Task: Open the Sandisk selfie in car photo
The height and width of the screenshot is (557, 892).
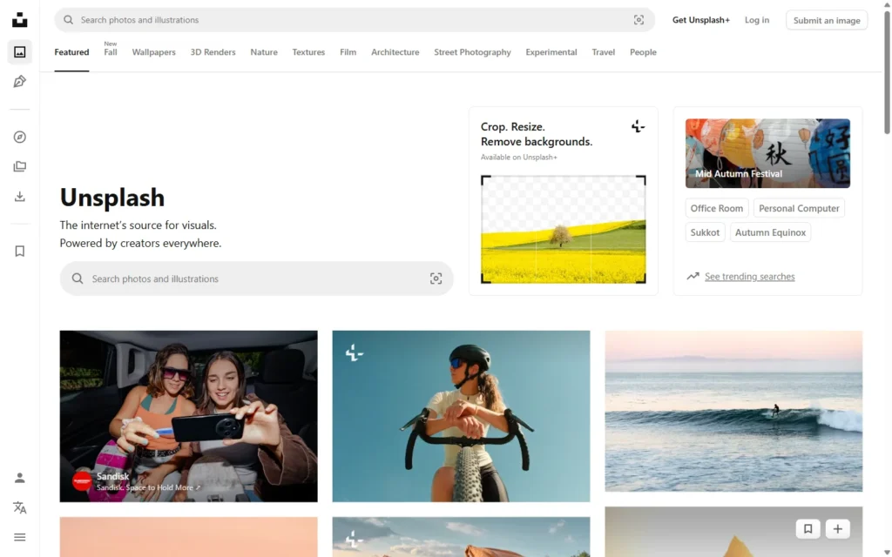Action: (x=188, y=416)
